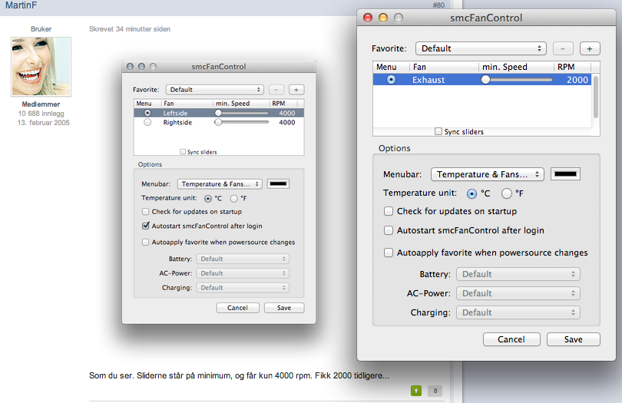Viewport: 622px width, 403px height.
Task: Click '10 688 innlegg' post count text
Action: [41, 114]
